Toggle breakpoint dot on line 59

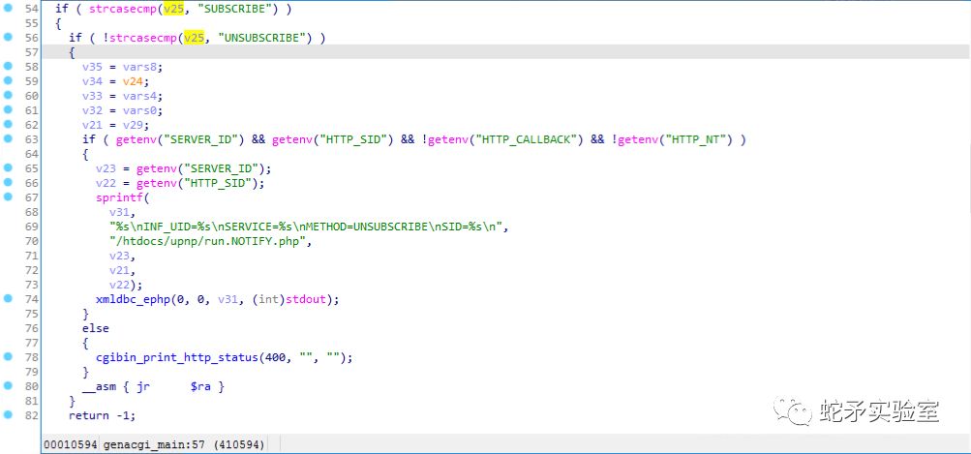click(x=8, y=80)
